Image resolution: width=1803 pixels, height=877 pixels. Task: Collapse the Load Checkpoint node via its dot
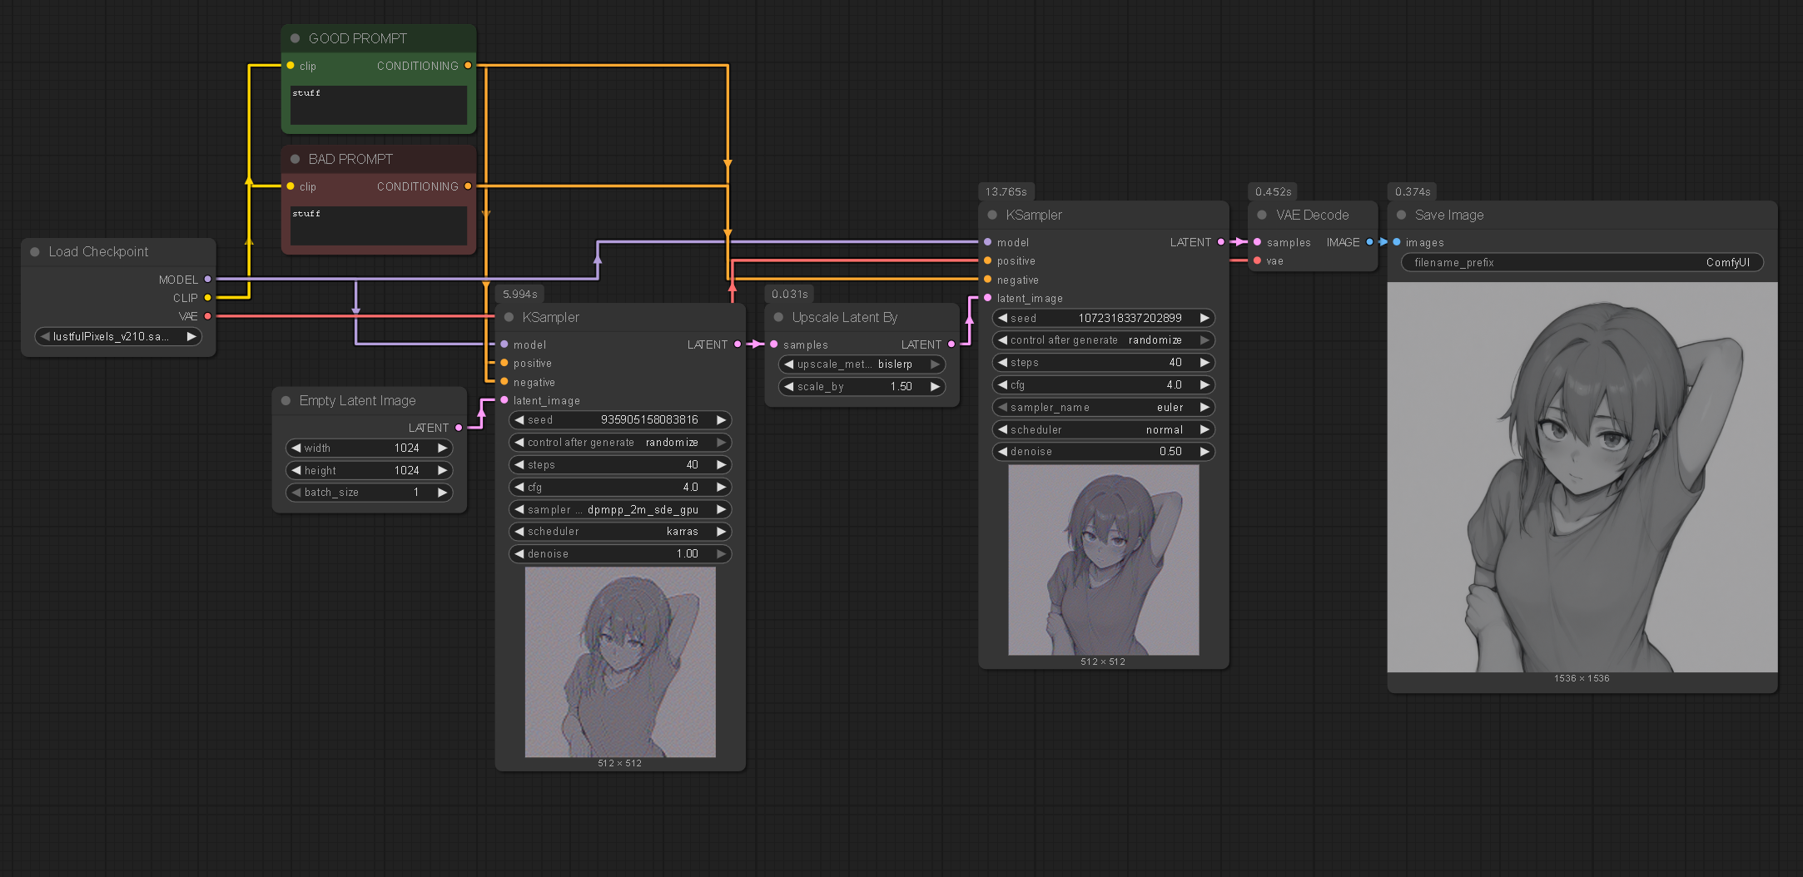(35, 251)
